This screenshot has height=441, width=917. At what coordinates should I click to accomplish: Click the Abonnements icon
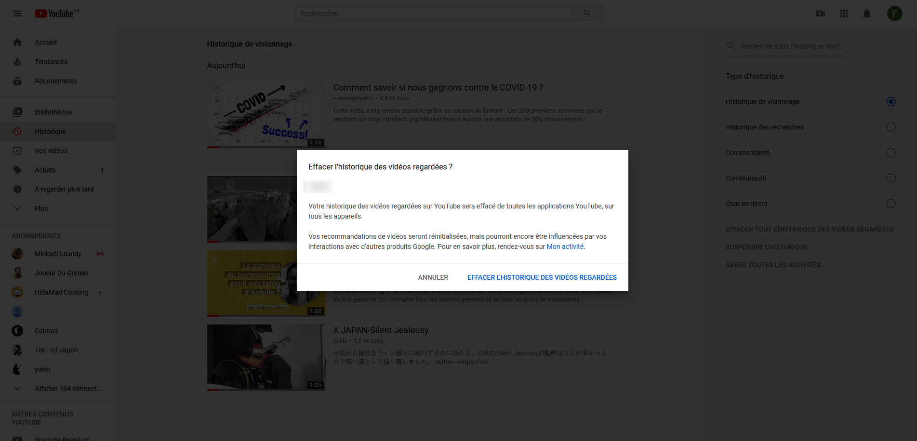click(17, 81)
